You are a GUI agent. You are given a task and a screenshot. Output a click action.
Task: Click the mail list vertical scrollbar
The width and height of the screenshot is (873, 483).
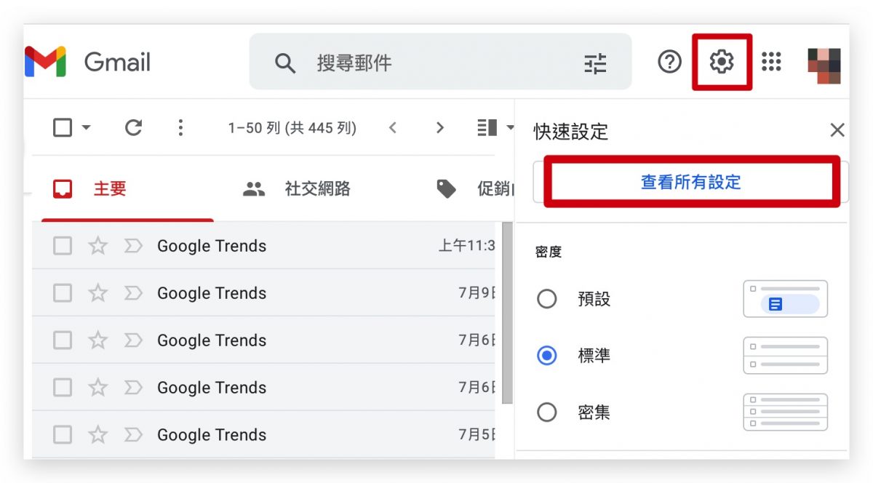pyautogui.click(x=507, y=313)
